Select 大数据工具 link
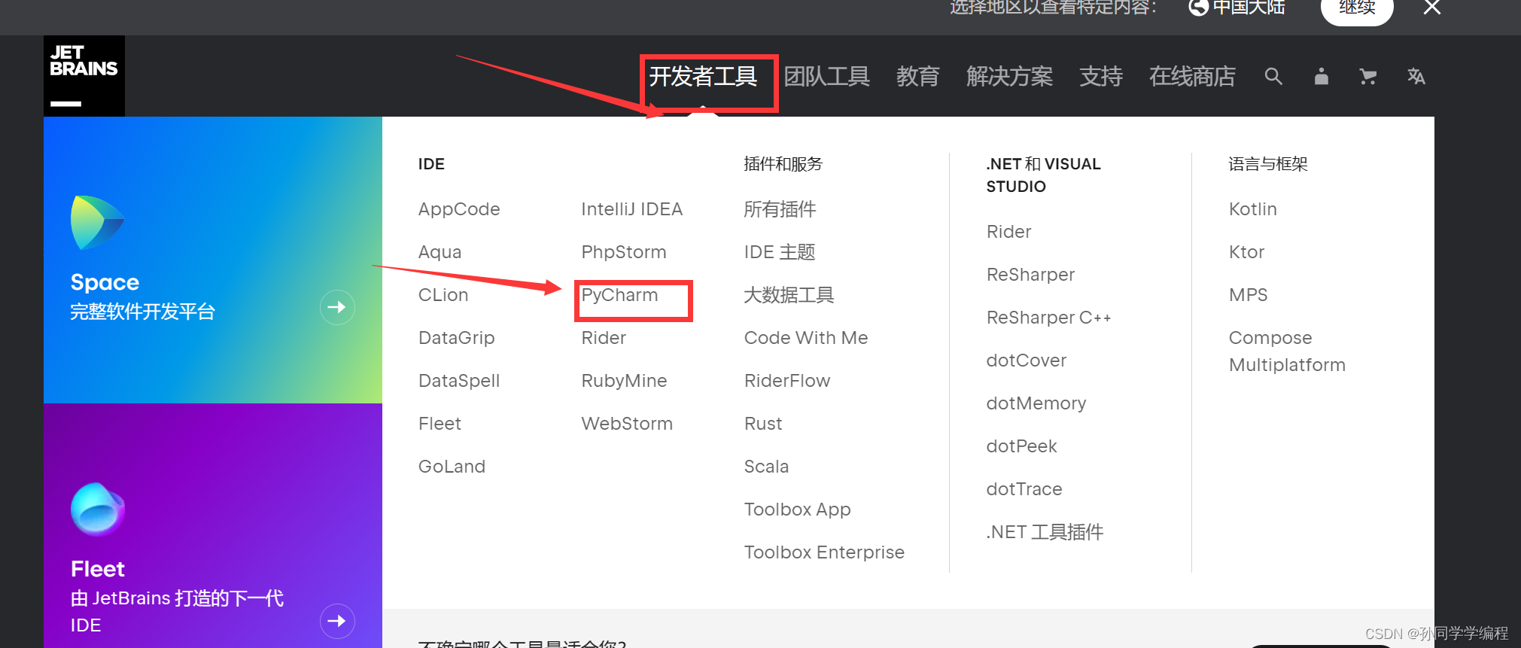Screen dimensions: 1521x648 789,295
